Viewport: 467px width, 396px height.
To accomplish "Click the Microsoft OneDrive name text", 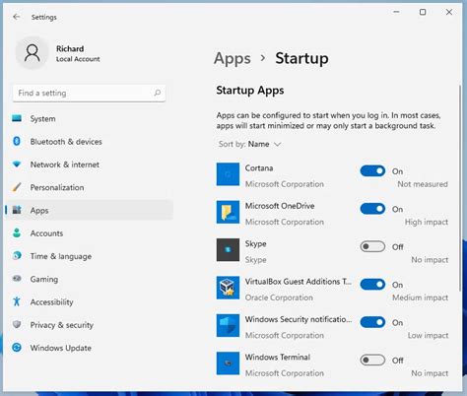I will point(280,206).
